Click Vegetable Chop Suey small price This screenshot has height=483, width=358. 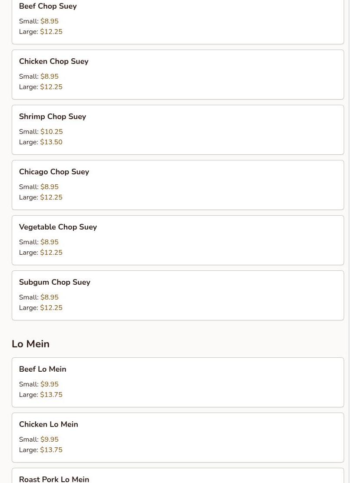tap(50, 242)
